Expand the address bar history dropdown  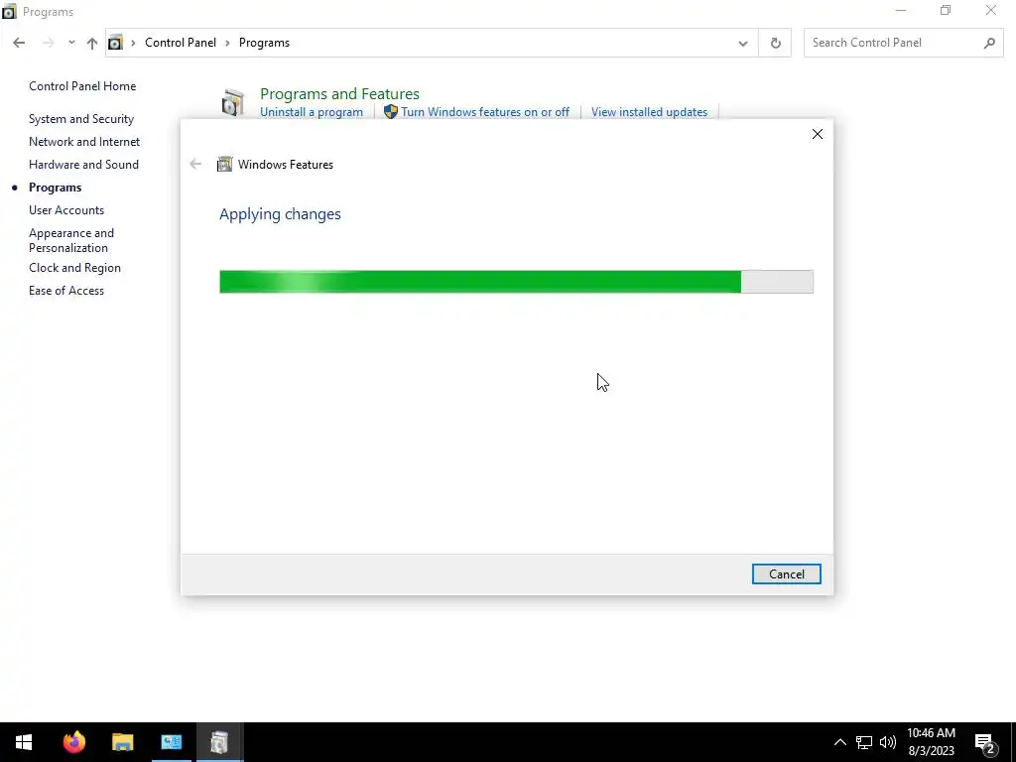click(x=742, y=44)
